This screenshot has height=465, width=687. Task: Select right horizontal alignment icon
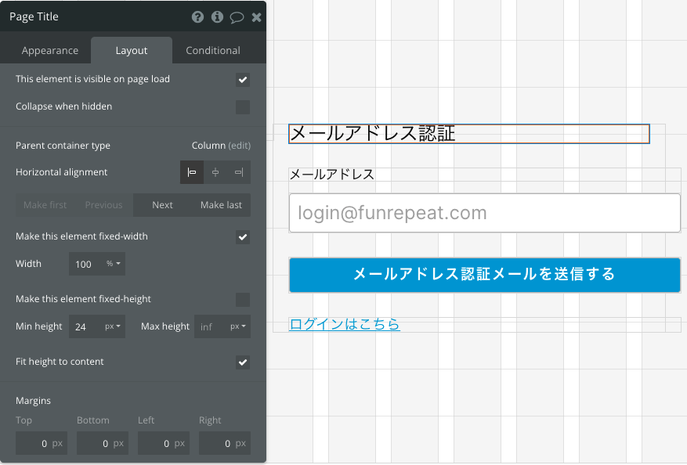pos(239,172)
